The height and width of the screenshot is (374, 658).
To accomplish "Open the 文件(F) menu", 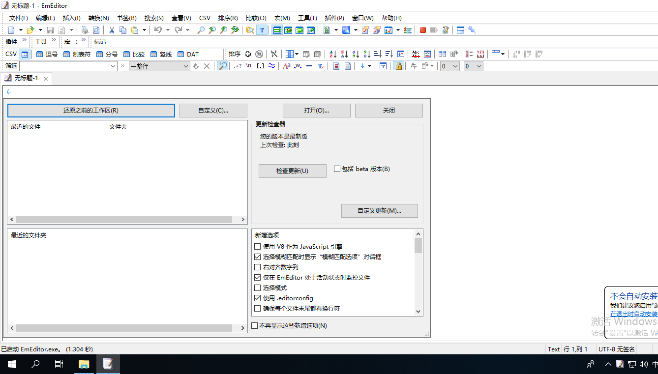I will [19, 18].
